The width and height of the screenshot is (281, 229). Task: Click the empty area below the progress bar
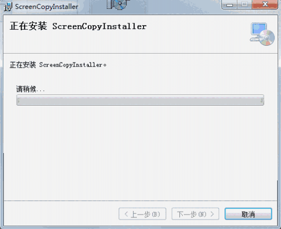140,152
